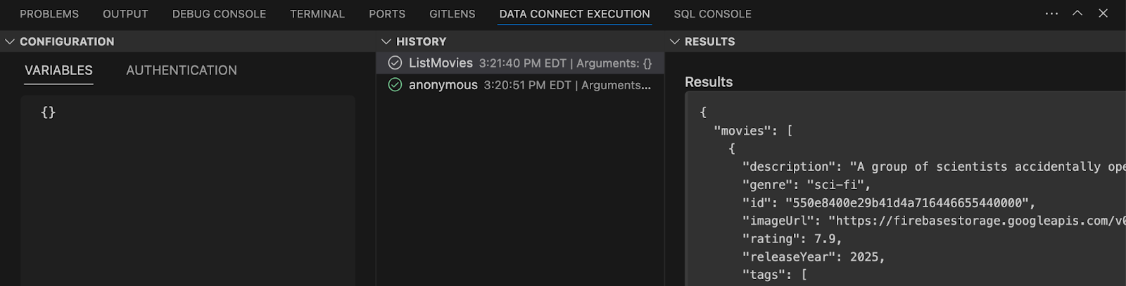The width and height of the screenshot is (1126, 286).
Task: Switch to the Debug Console tab
Action: pos(219,13)
